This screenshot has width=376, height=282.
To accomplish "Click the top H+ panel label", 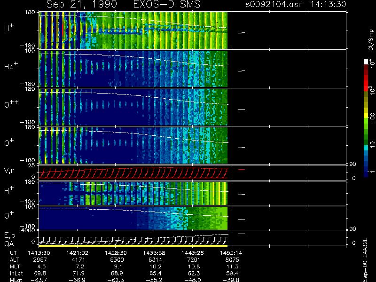I will point(9,28).
